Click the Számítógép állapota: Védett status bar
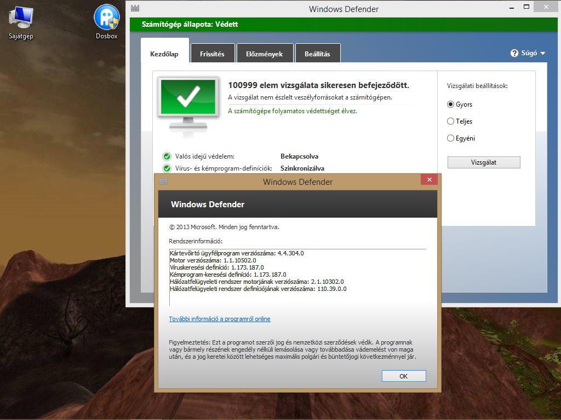 point(344,24)
